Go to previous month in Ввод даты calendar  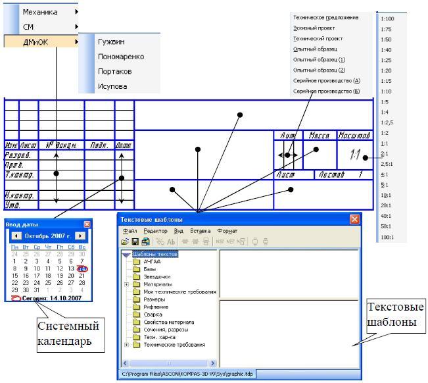pyautogui.click(x=16, y=236)
